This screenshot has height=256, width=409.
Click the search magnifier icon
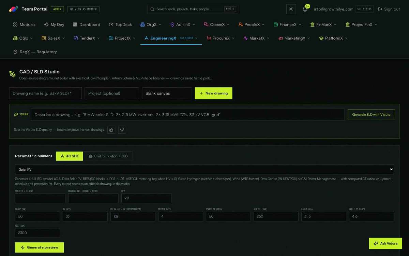click(152, 9)
